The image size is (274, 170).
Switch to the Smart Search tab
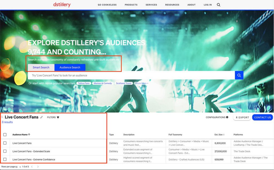(x=41, y=67)
